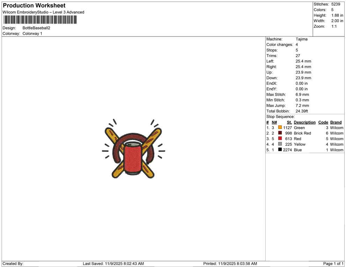Click the Height value 1.88 in

[x=337, y=15]
